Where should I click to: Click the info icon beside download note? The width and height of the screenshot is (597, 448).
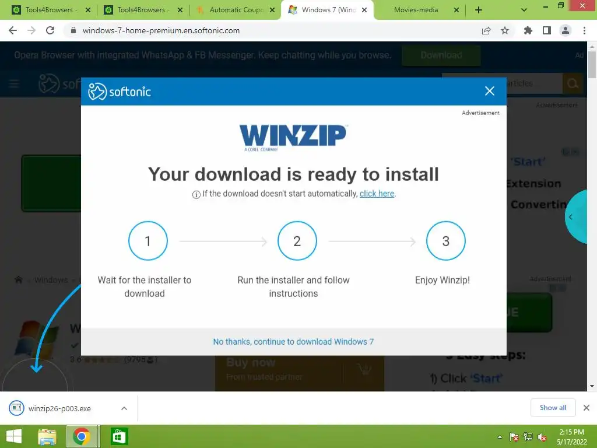pyautogui.click(x=196, y=195)
